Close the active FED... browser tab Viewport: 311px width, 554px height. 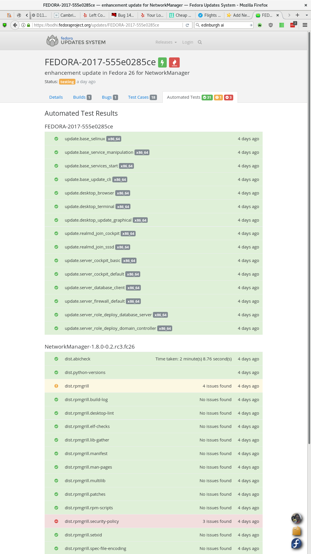click(278, 15)
